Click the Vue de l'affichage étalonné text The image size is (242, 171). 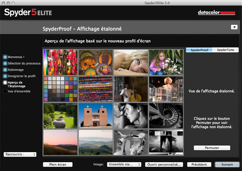[x=212, y=91]
